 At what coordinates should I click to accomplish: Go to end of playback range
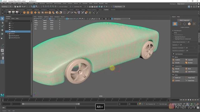click(198, 100)
